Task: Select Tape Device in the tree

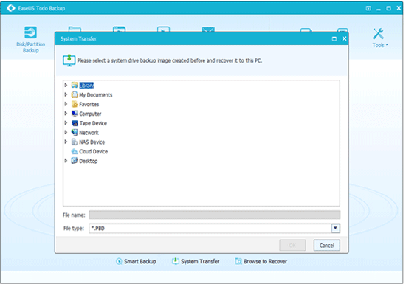Action: (x=93, y=123)
